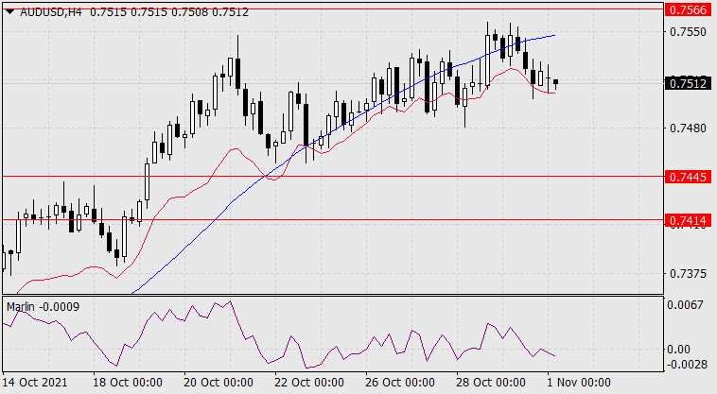Image resolution: width=717 pixels, height=394 pixels.
Task: Select the horizontal red line at 0.7566
Action: click(333, 9)
